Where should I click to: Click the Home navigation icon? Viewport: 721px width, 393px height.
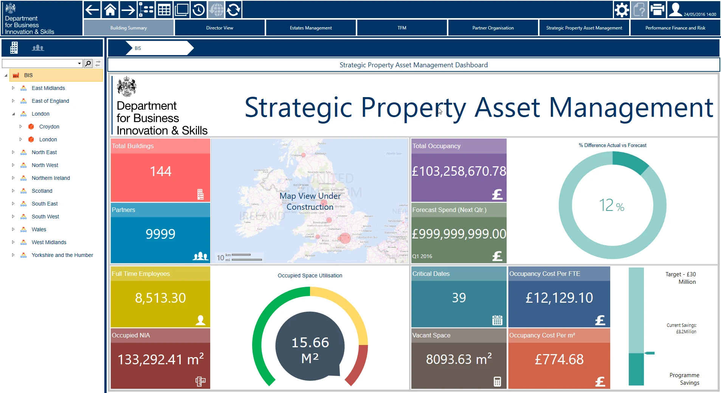pyautogui.click(x=110, y=9)
